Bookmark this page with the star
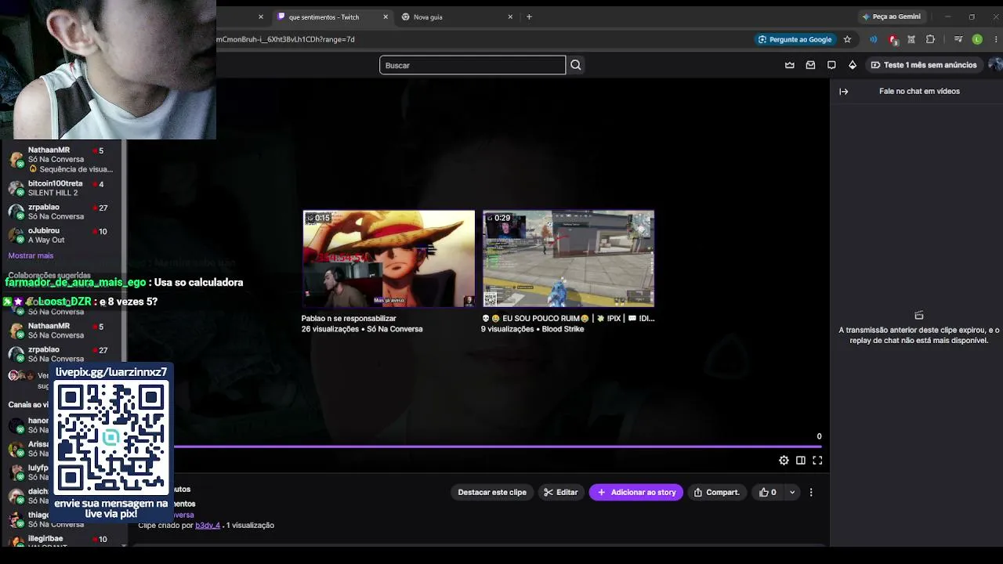The height and width of the screenshot is (564, 1003). pos(847,39)
